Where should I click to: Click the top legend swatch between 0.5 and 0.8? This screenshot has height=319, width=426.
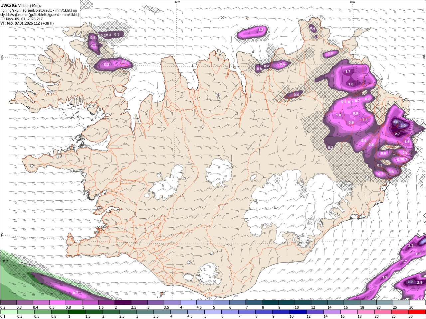(57, 303)
